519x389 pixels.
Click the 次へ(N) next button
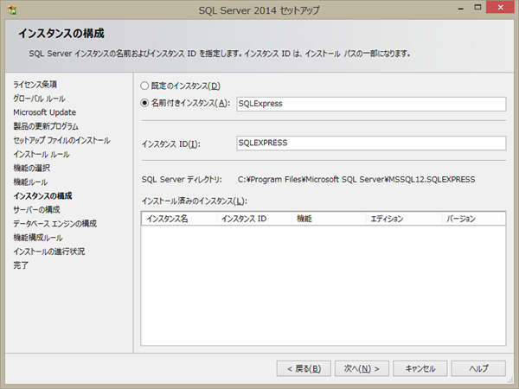pos(362,368)
